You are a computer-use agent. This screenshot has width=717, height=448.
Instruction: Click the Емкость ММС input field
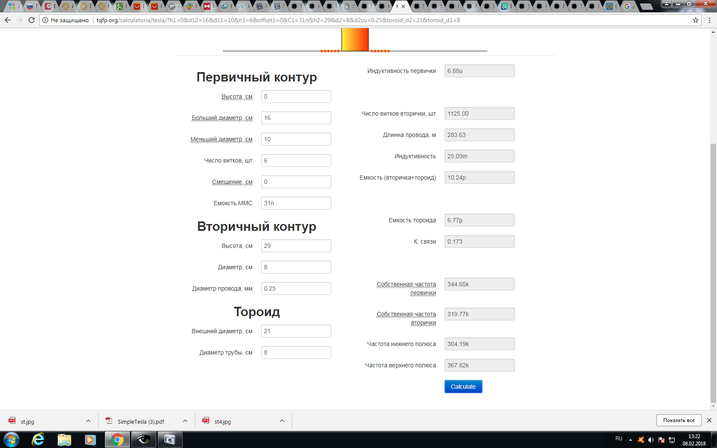click(x=296, y=203)
